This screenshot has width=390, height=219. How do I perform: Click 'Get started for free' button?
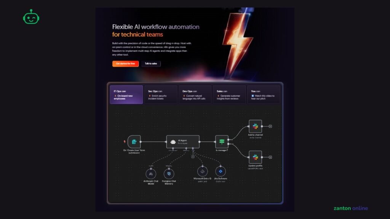click(x=125, y=63)
